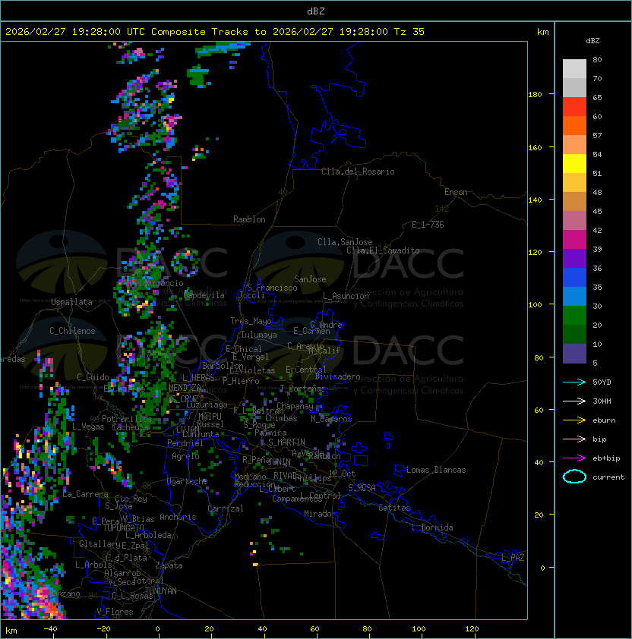Click the La_Carrera label
This screenshot has height=639, width=632.
(x=85, y=494)
